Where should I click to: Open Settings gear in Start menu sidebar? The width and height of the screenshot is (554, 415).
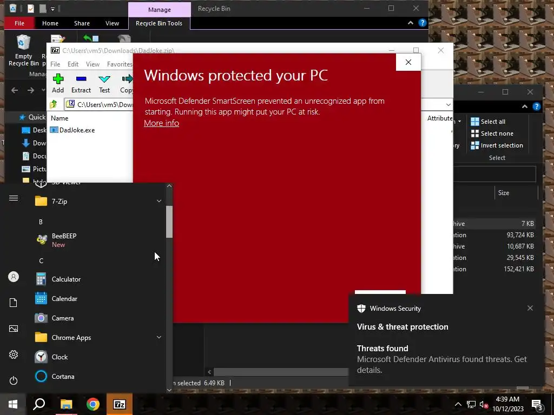[x=14, y=354]
